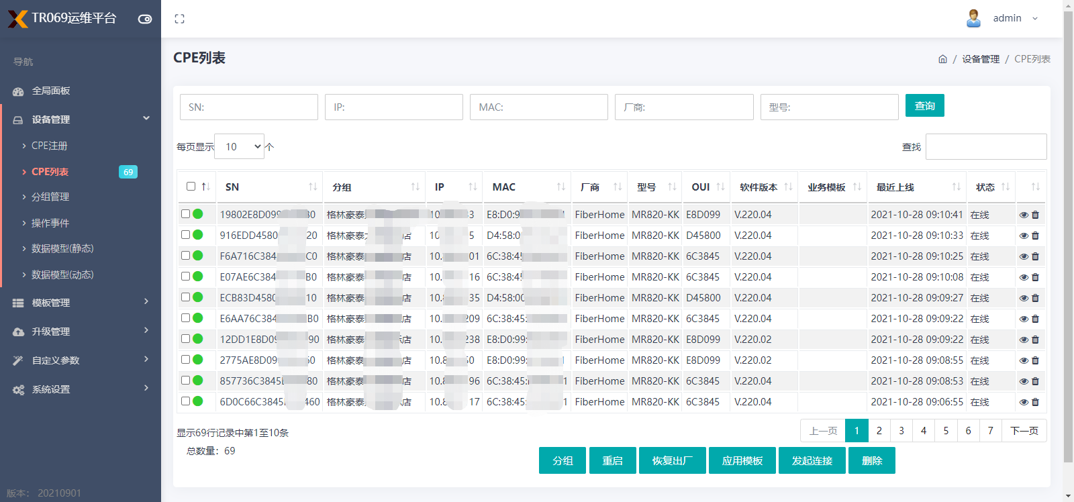Viewport: 1074px width, 502px height.
Task: Click the fullscreen expand icon
Action: 179,19
